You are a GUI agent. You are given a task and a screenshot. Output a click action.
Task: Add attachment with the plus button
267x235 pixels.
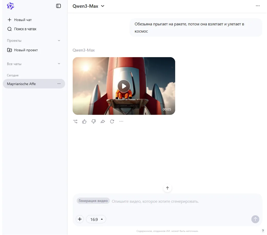80,219
